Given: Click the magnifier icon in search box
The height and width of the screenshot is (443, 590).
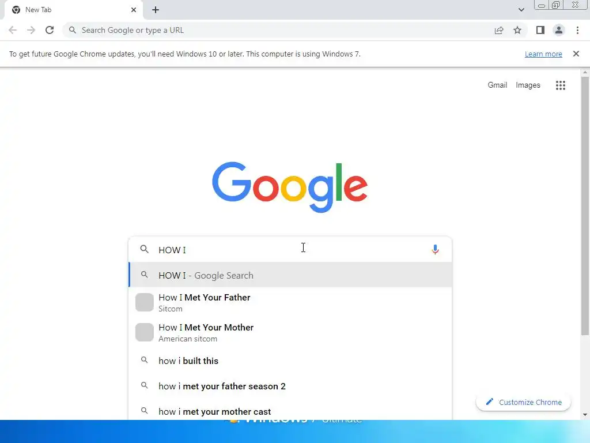Looking at the screenshot, I should (x=145, y=249).
